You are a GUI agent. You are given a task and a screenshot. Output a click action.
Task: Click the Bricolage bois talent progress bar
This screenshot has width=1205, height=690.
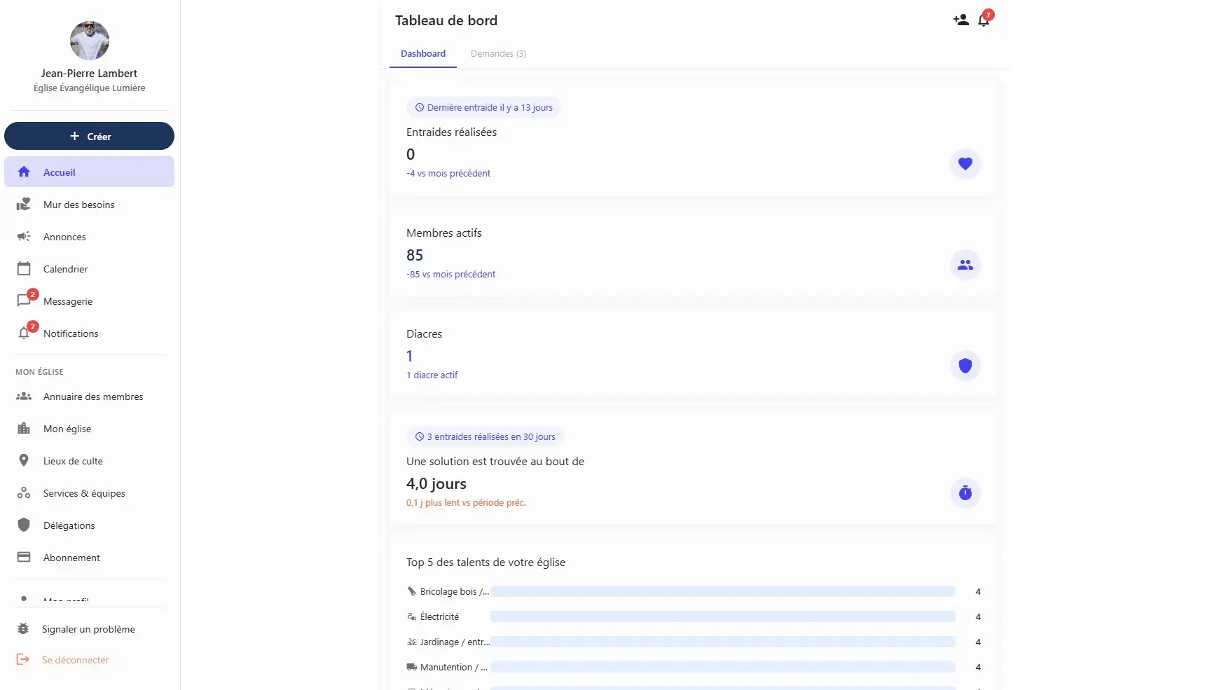coord(723,591)
